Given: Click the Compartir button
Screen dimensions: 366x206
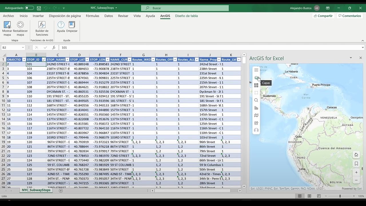Looking at the screenshot, I should 323,16.
